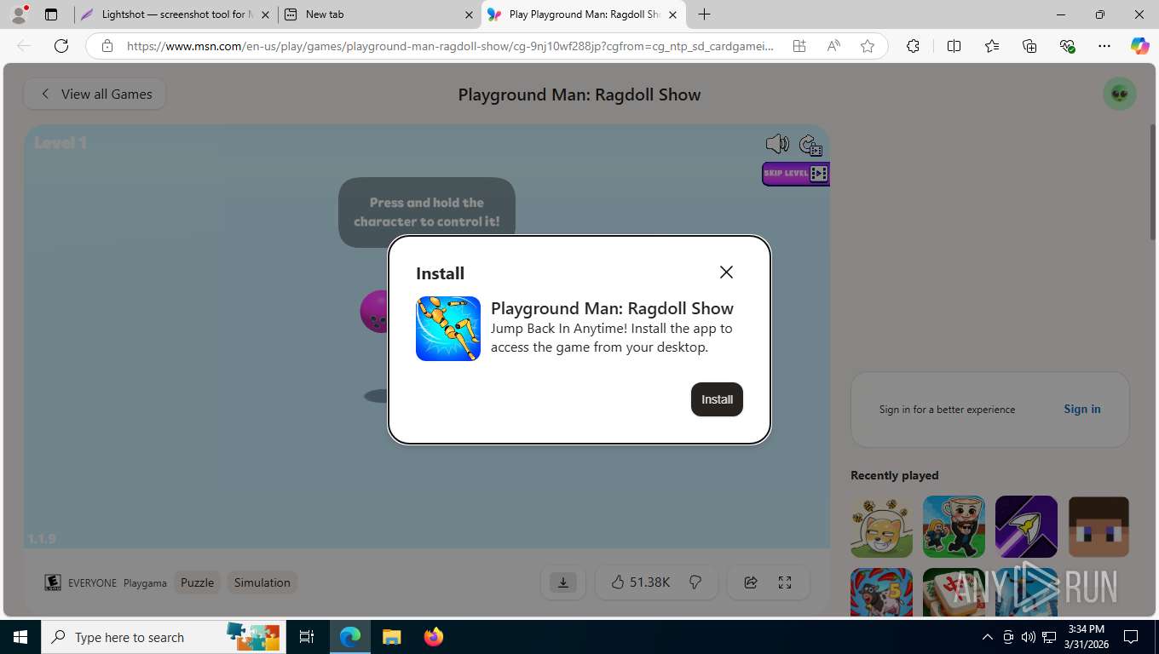Show hidden system tray icons
This screenshot has height=654, width=1159.
click(987, 637)
